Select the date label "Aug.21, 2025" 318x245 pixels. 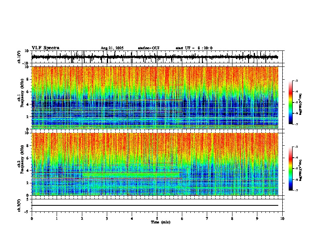(x=112, y=48)
